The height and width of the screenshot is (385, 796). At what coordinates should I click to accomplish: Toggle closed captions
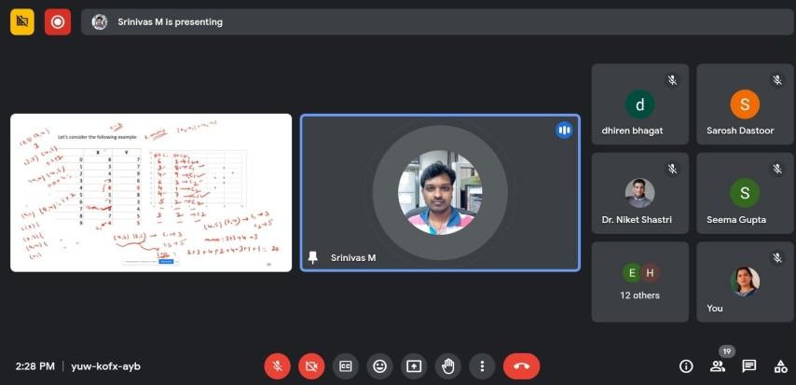(x=345, y=366)
